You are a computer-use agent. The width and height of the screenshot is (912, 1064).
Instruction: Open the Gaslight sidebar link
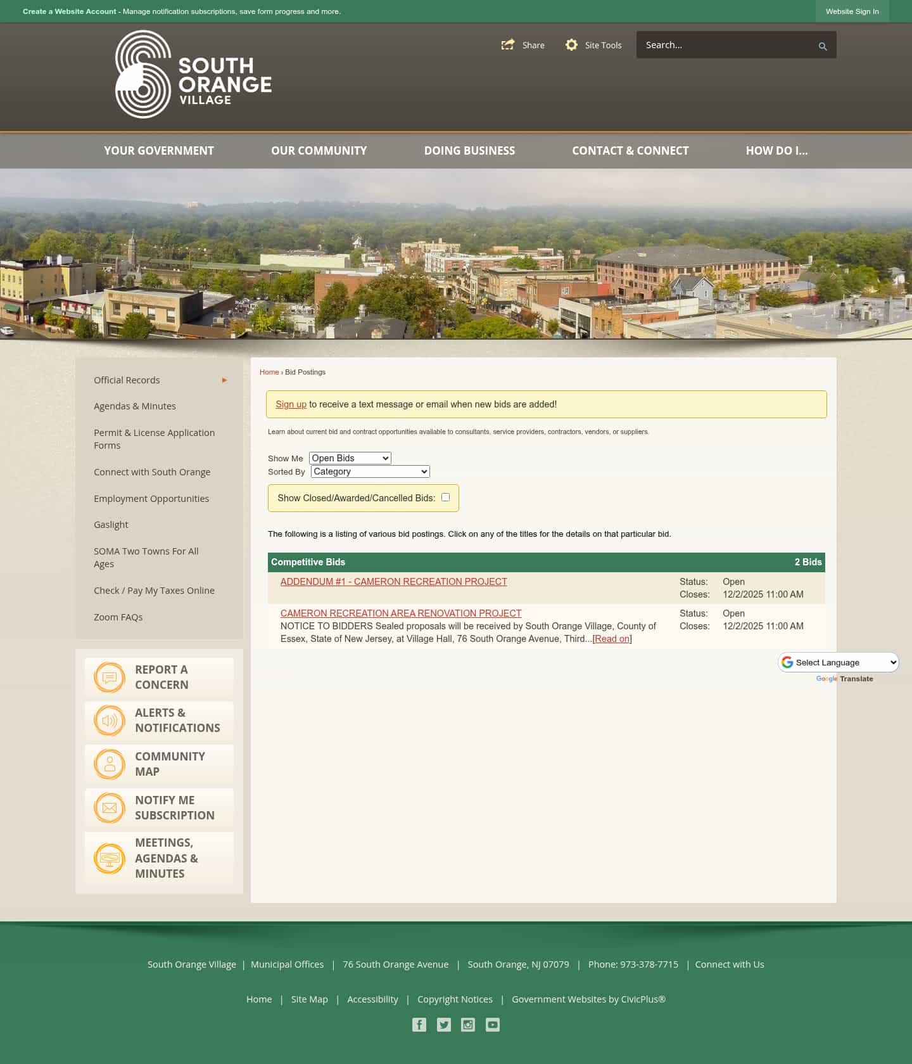(x=111, y=525)
